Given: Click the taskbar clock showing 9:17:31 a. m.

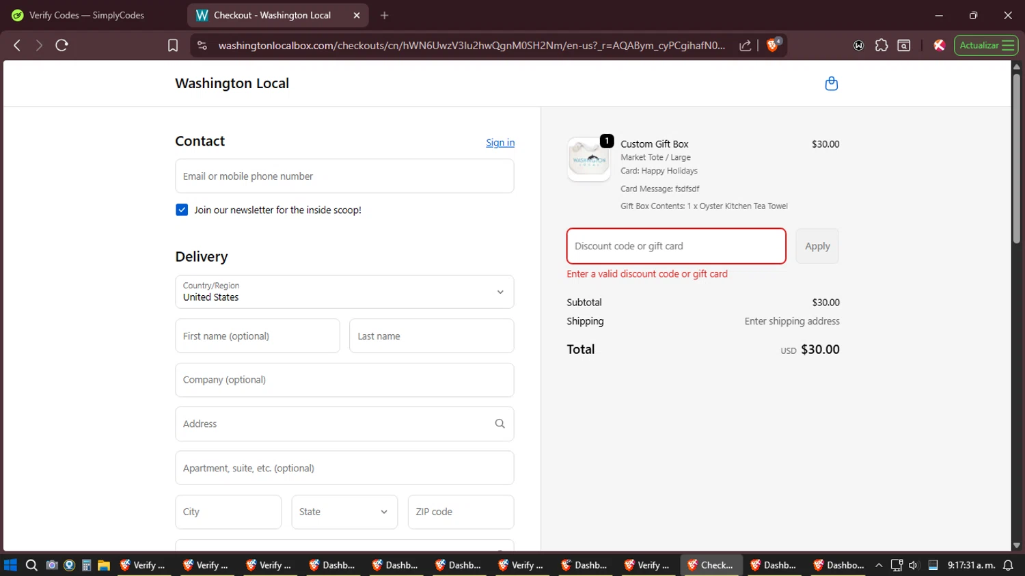Looking at the screenshot, I should coord(971,565).
